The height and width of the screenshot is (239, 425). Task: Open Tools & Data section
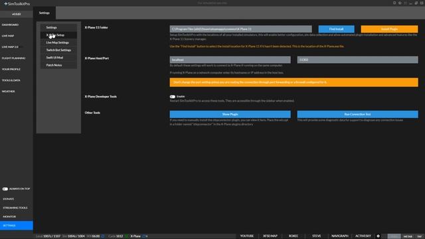[11, 80]
